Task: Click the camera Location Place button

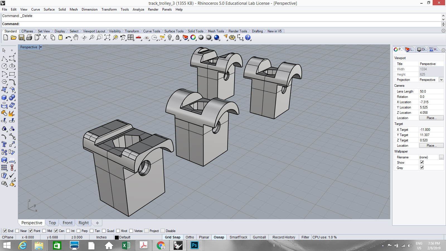Action: [x=431, y=118]
